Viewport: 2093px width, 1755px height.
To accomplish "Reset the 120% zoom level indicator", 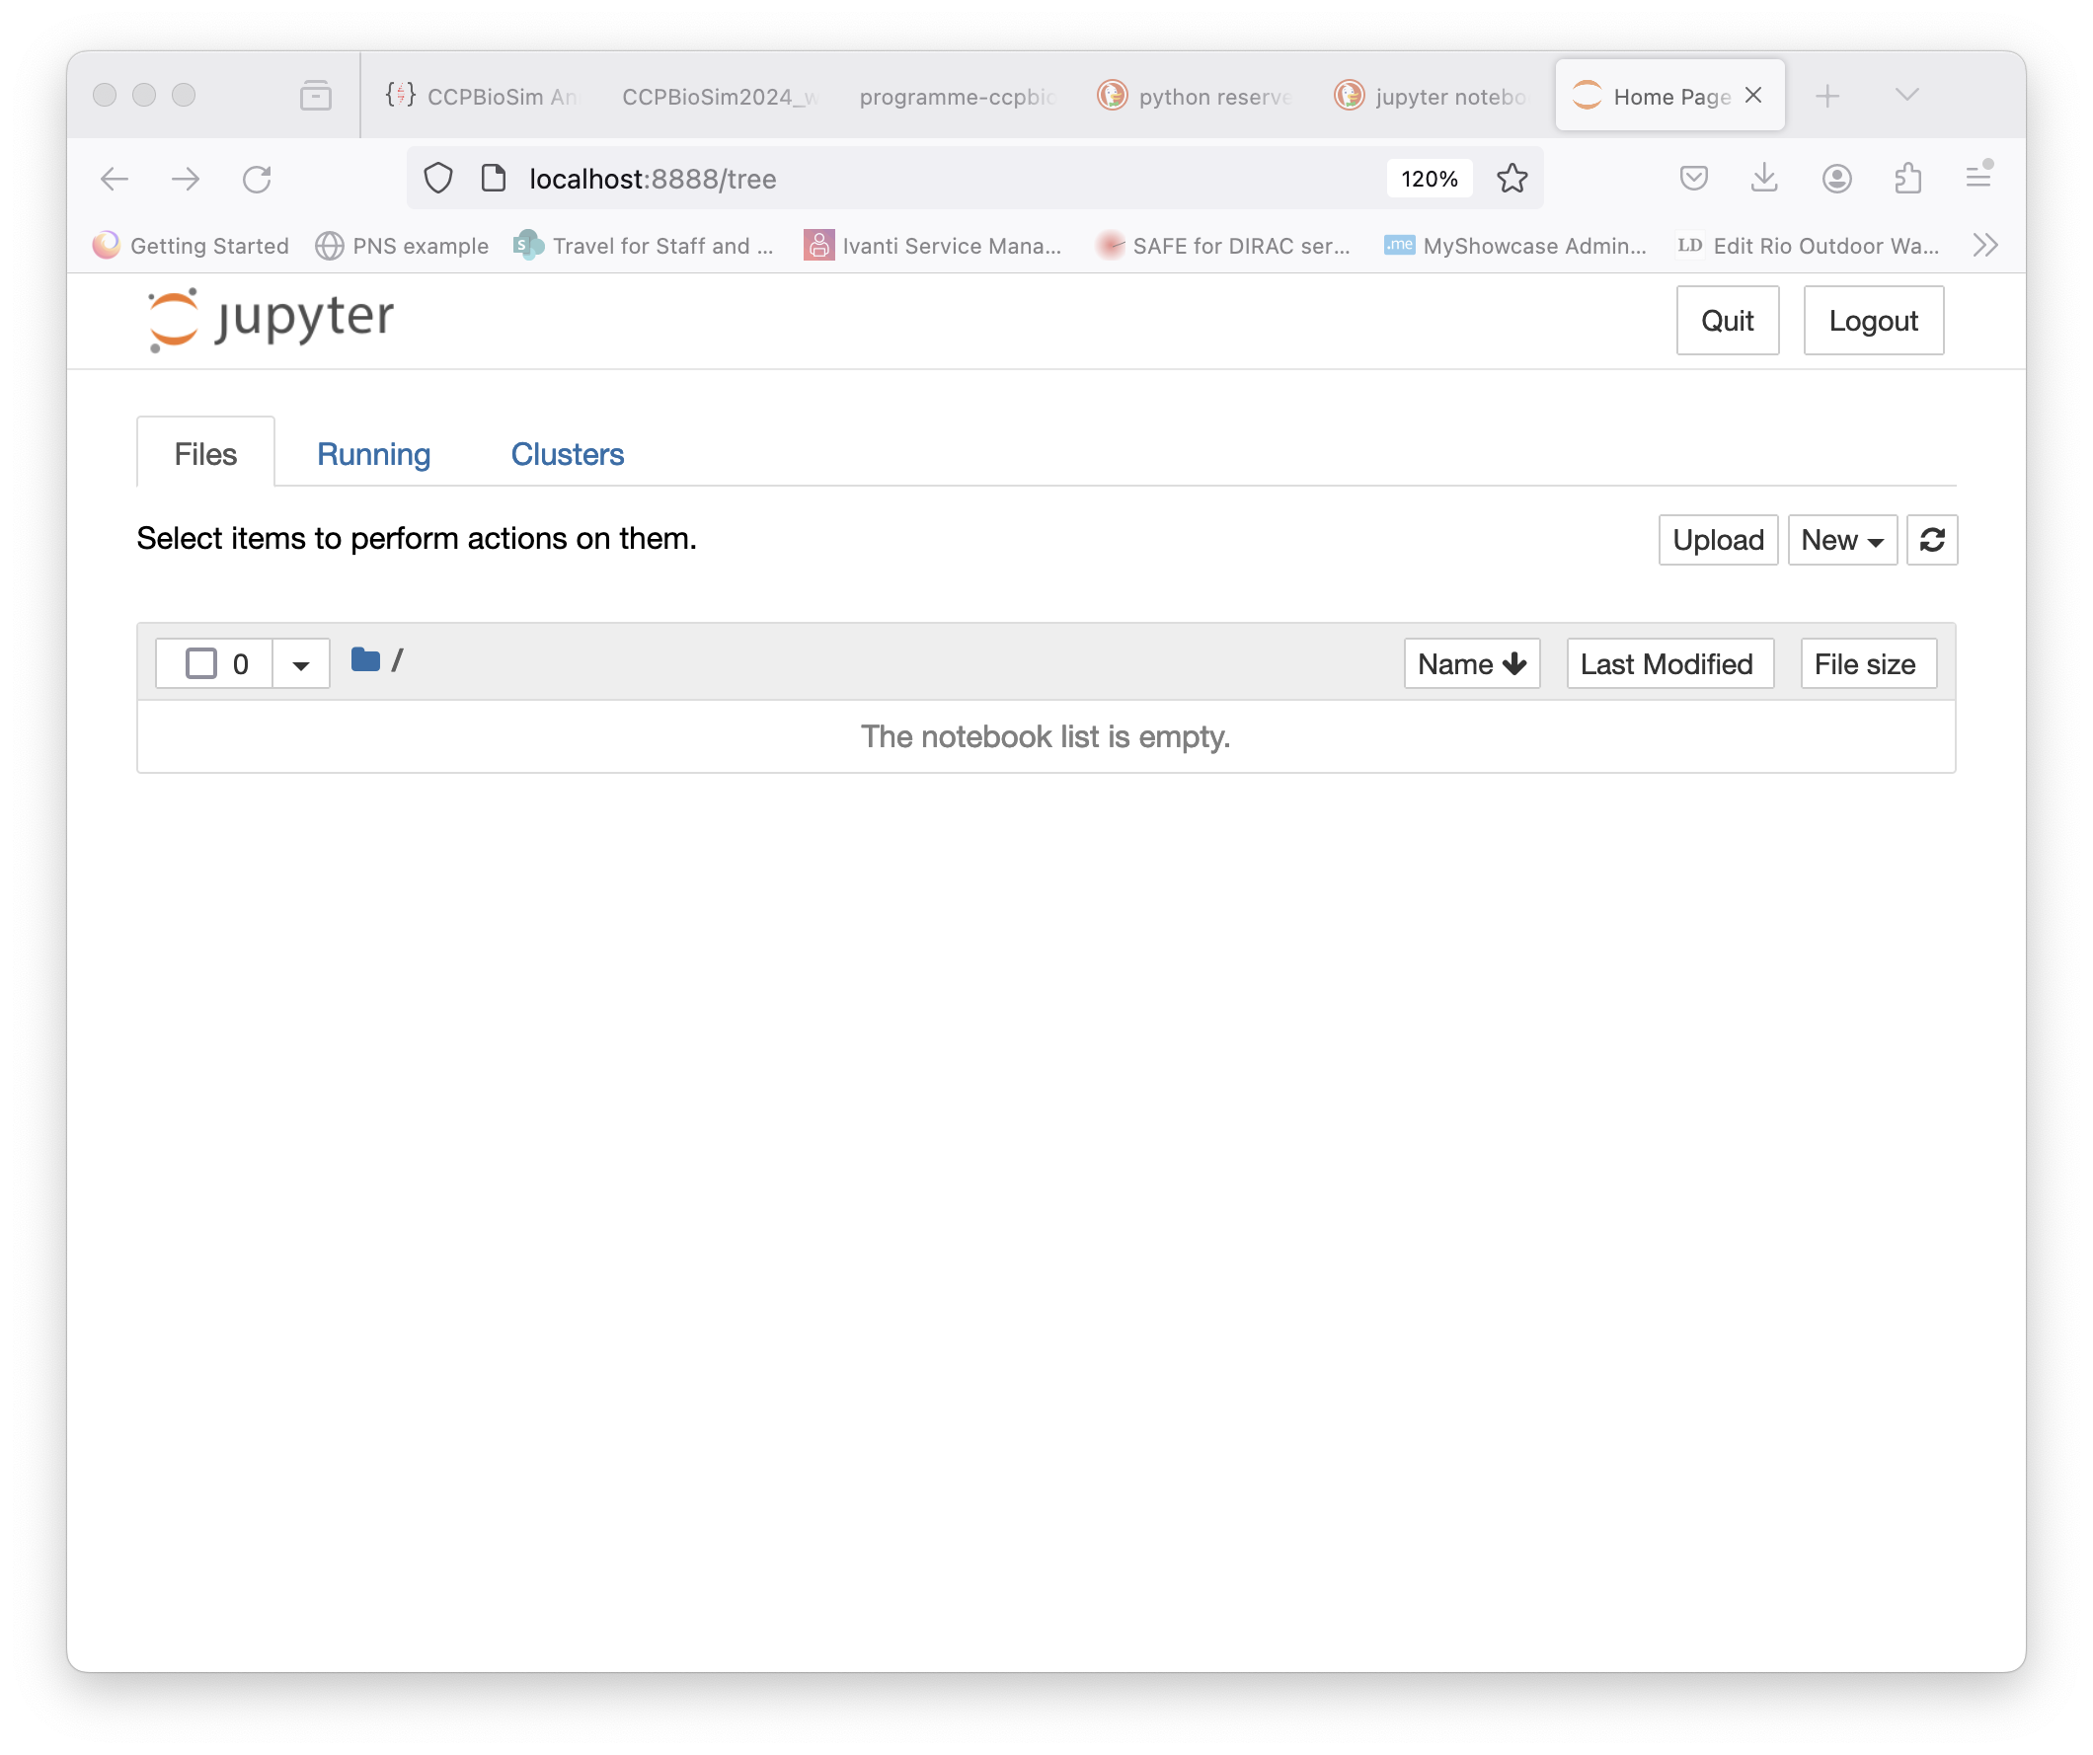I will coord(1430,180).
